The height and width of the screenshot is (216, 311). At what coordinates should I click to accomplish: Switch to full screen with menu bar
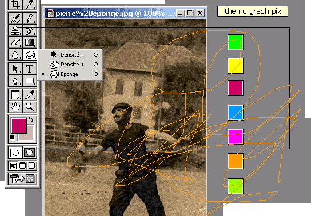click(23, 166)
